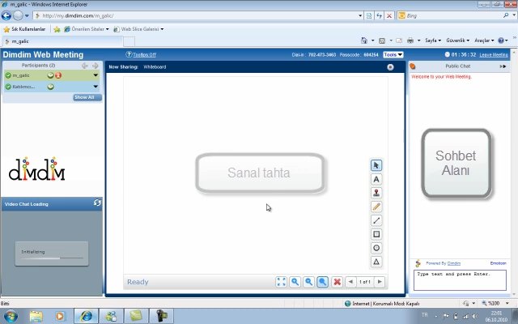Click Emoticon link in chat
This screenshot has width=518, height=324.
point(498,263)
